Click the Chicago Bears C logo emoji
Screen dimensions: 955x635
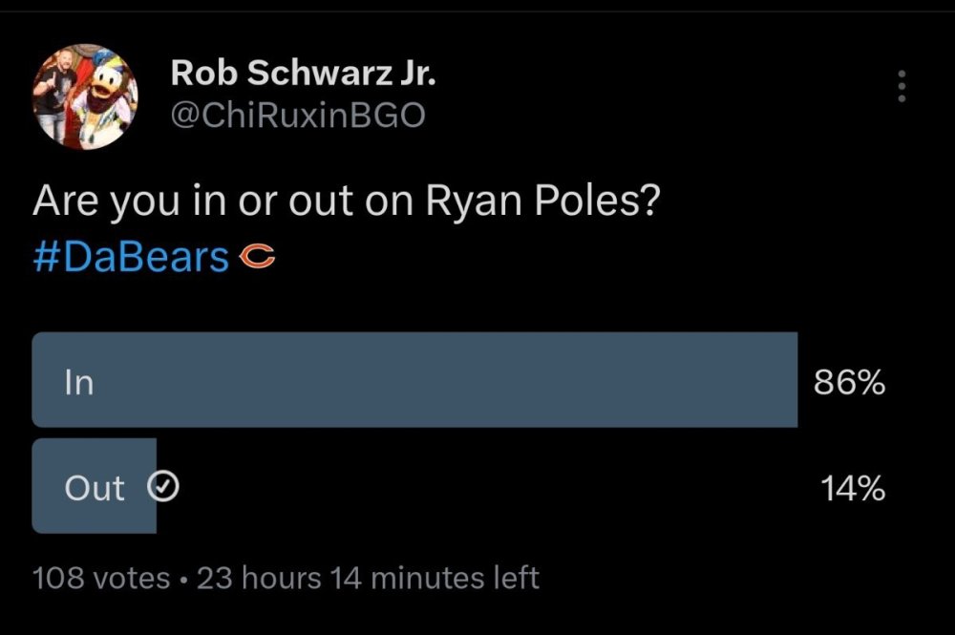[256, 256]
